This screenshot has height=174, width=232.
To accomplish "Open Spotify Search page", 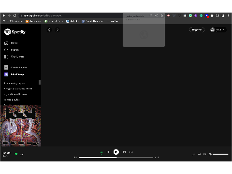I will [x=12, y=50].
